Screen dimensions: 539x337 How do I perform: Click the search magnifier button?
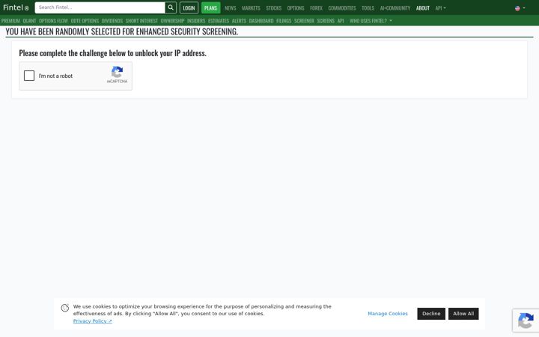coord(171,7)
